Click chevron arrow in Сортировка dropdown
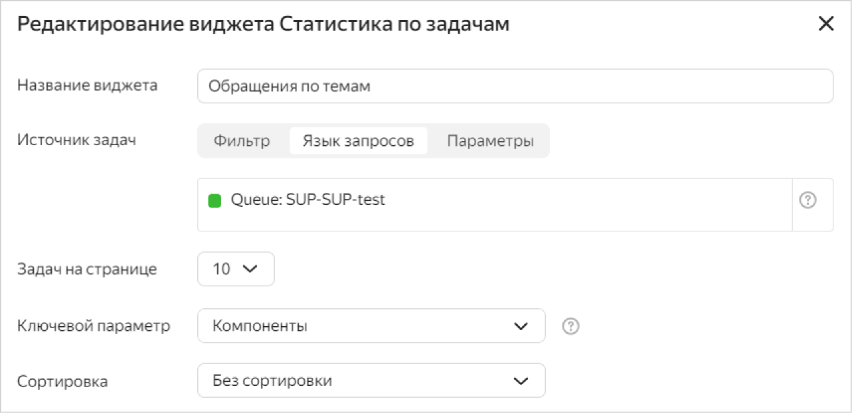 click(x=521, y=381)
